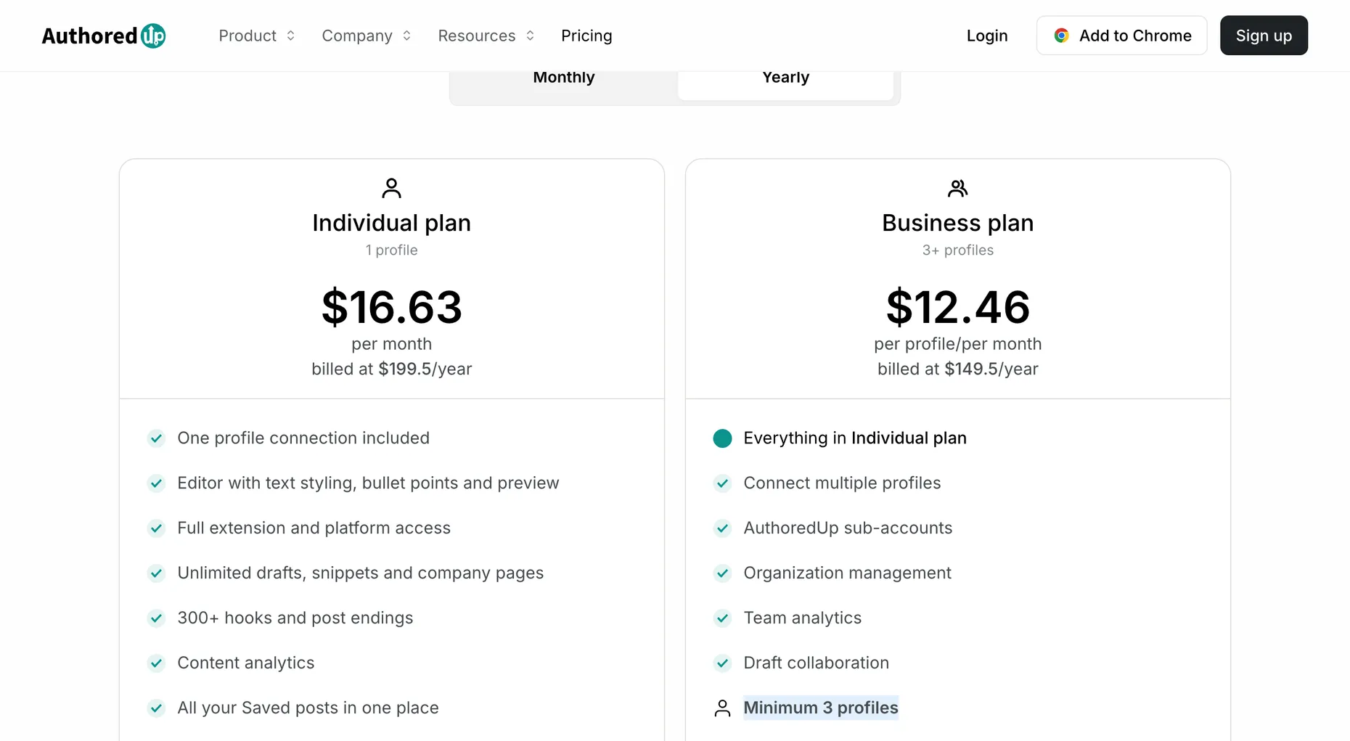The height and width of the screenshot is (741, 1350).
Task: Click the $12.46 price
Action: (957, 307)
